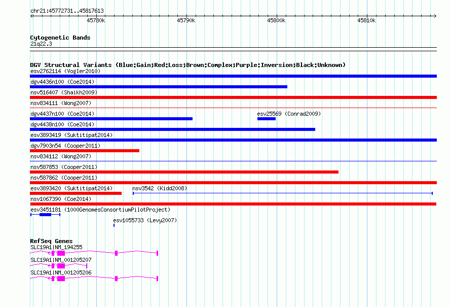Click the RefSeq Genes track title
Image resolution: width=451 pixels, height=307 pixels.
pyautogui.click(x=51, y=241)
